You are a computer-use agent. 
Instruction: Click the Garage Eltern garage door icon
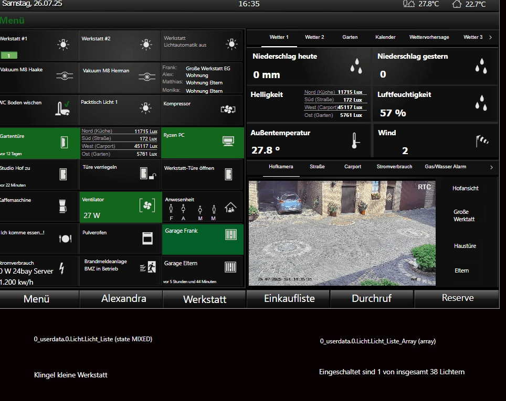coord(230,267)
